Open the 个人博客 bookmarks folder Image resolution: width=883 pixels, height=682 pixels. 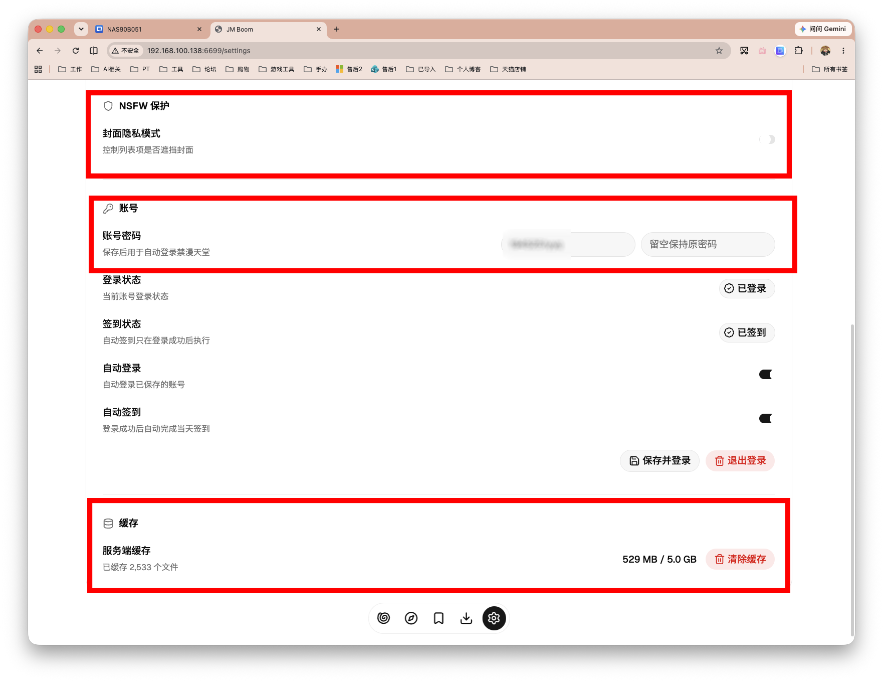pos(463,69)
